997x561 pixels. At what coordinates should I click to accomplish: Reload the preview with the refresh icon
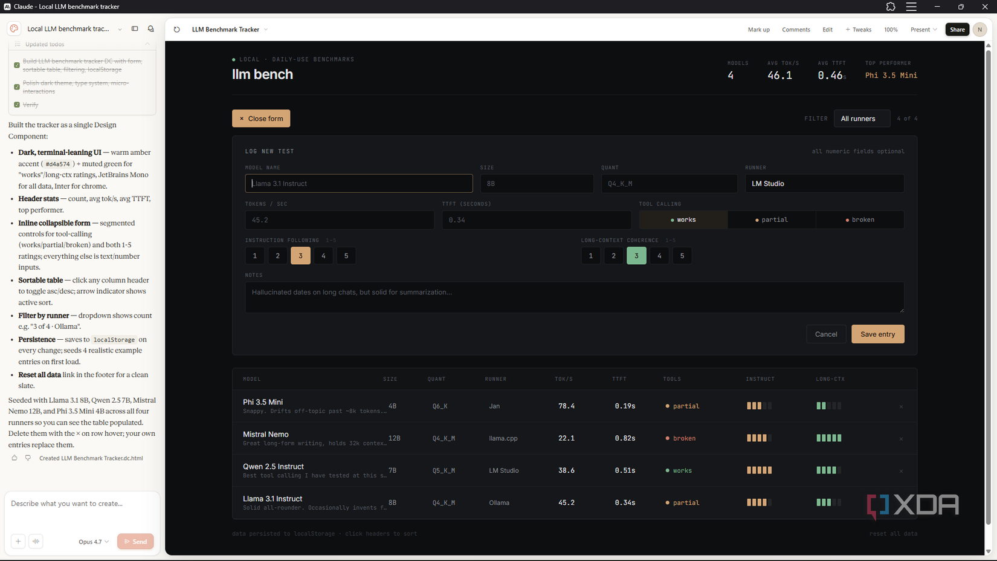click(176, 29)
